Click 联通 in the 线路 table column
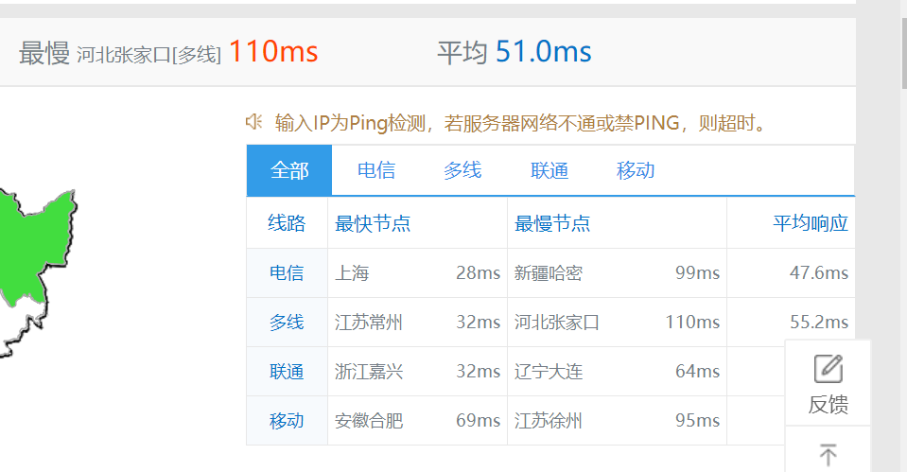The height and width of the screenshot is (472, 907). tap(287, 372)
